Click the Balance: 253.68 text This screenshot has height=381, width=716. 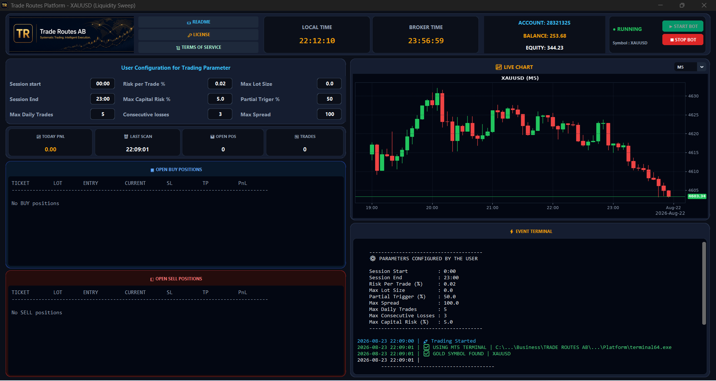pos(544,36)
